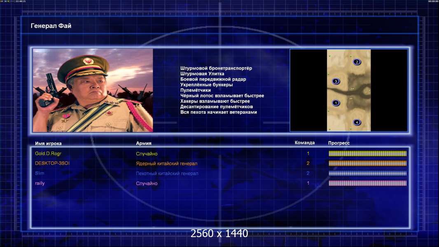This screenshot has width=439, height=247.
Task: Click team number in Slim row
Action: [308, 173]
